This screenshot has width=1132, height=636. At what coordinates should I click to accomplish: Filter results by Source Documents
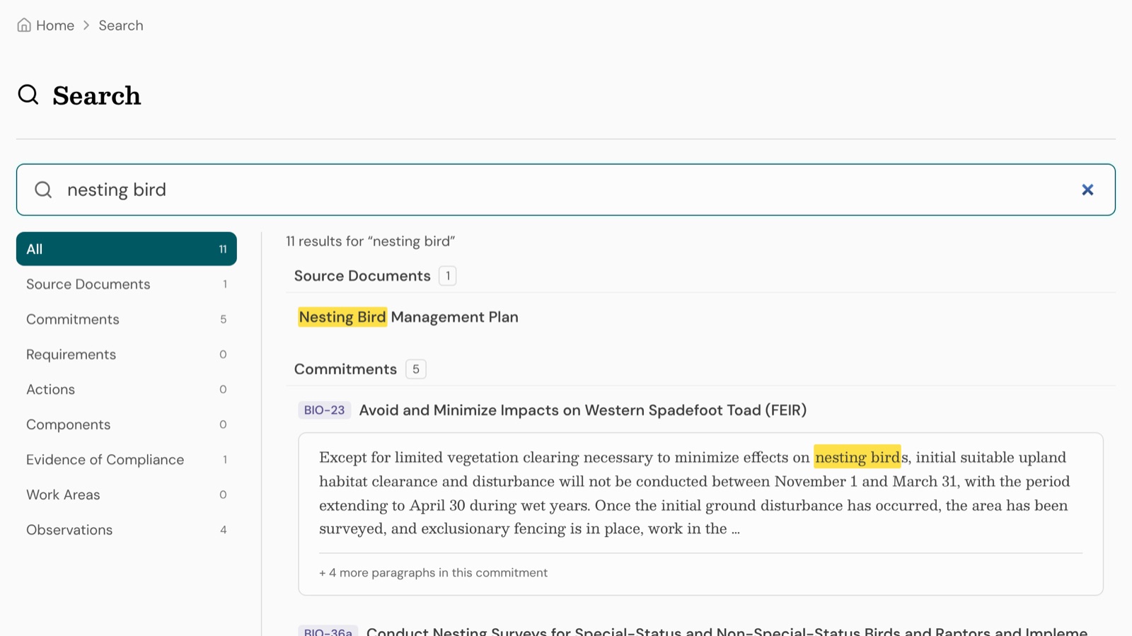click(x=127, y=284)
